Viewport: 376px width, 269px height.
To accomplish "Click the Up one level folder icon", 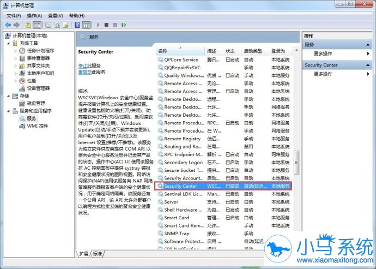I will pos(28,25).
